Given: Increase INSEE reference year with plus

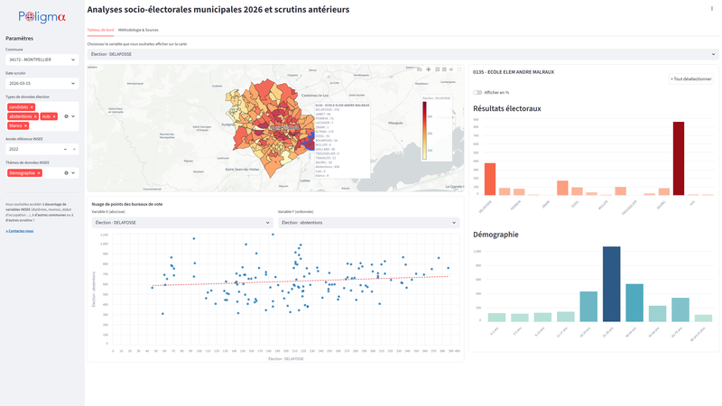Looking at the screenshot, I should point(74,149).
